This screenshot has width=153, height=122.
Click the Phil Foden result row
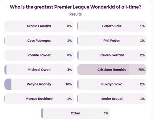(112, 41)
